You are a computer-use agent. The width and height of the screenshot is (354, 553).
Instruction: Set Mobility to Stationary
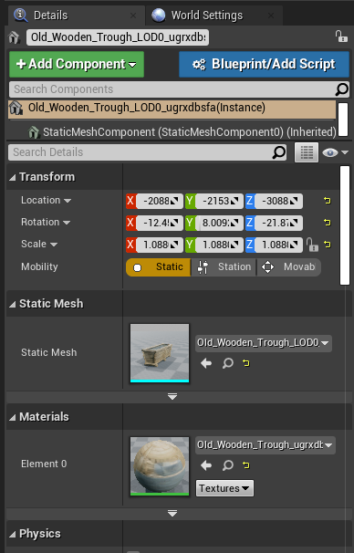click(x=224, y=267)
